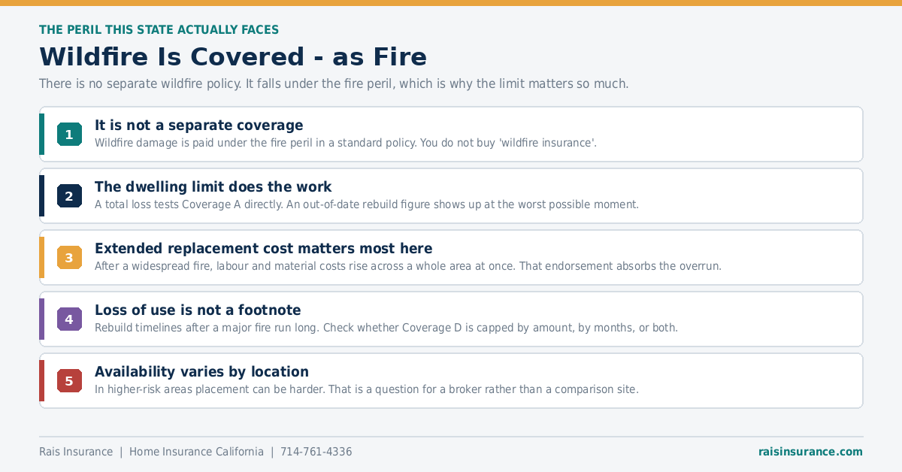Screen dimensions: 902x472
Task: Open the 'Loss of use is not a footnote' item
Action: (x=451, y=319)
